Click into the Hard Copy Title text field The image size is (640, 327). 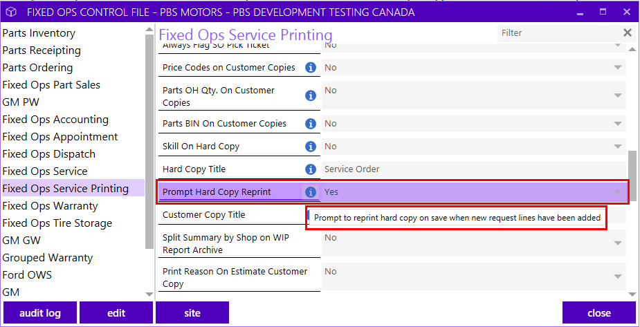474,169
